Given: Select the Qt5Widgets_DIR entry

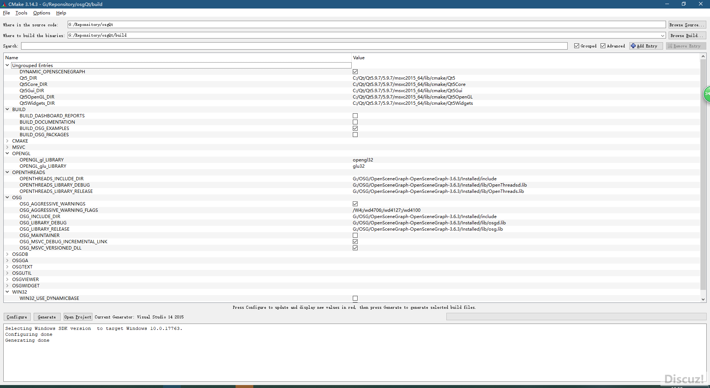Looking at the screenshot, I should (37, 103).
